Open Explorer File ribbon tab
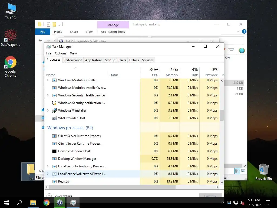277x208 pixels. 43,32
